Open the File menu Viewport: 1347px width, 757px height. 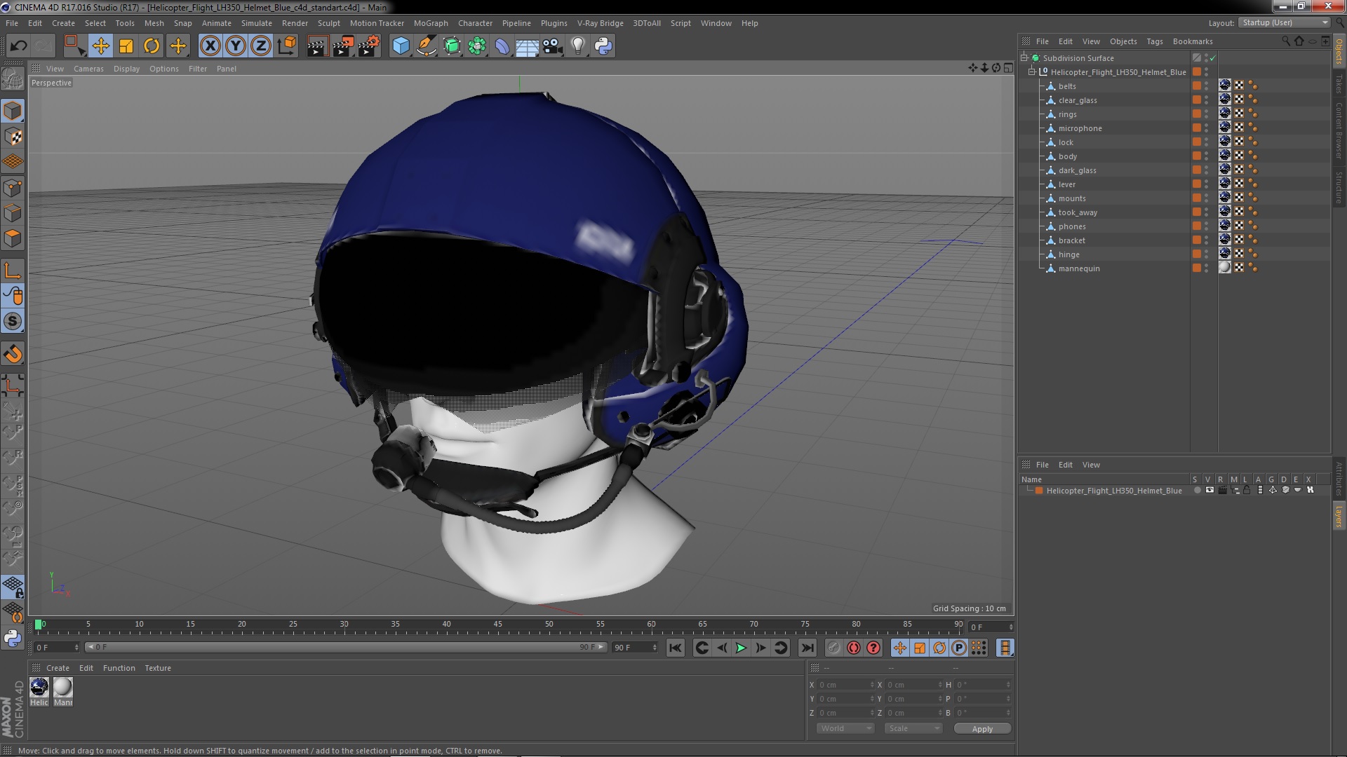point(12,23)
